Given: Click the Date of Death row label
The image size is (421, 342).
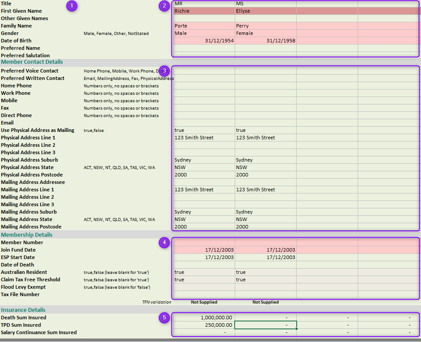Looking at the screenshot, I should click(x=17, y=265).
